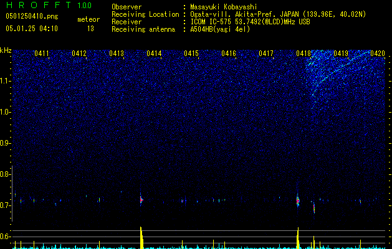Click the Receiving Location label
Screen dimensions: 392x249
(x=145, y=14)
